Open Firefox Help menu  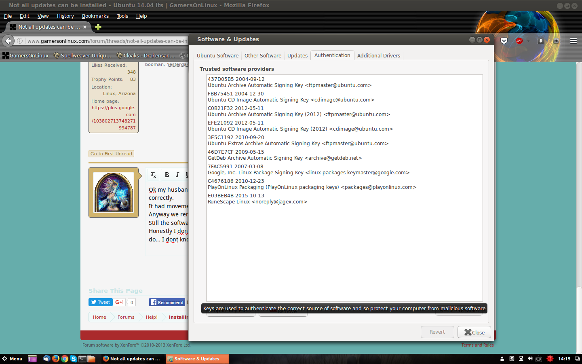click(x=141, y=16)
